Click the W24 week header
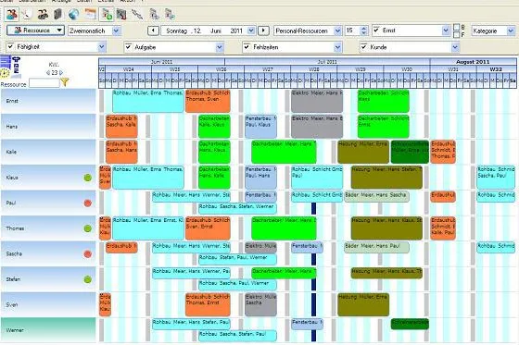The width and height of the screenshot is (519, 345). click(129, 69)
